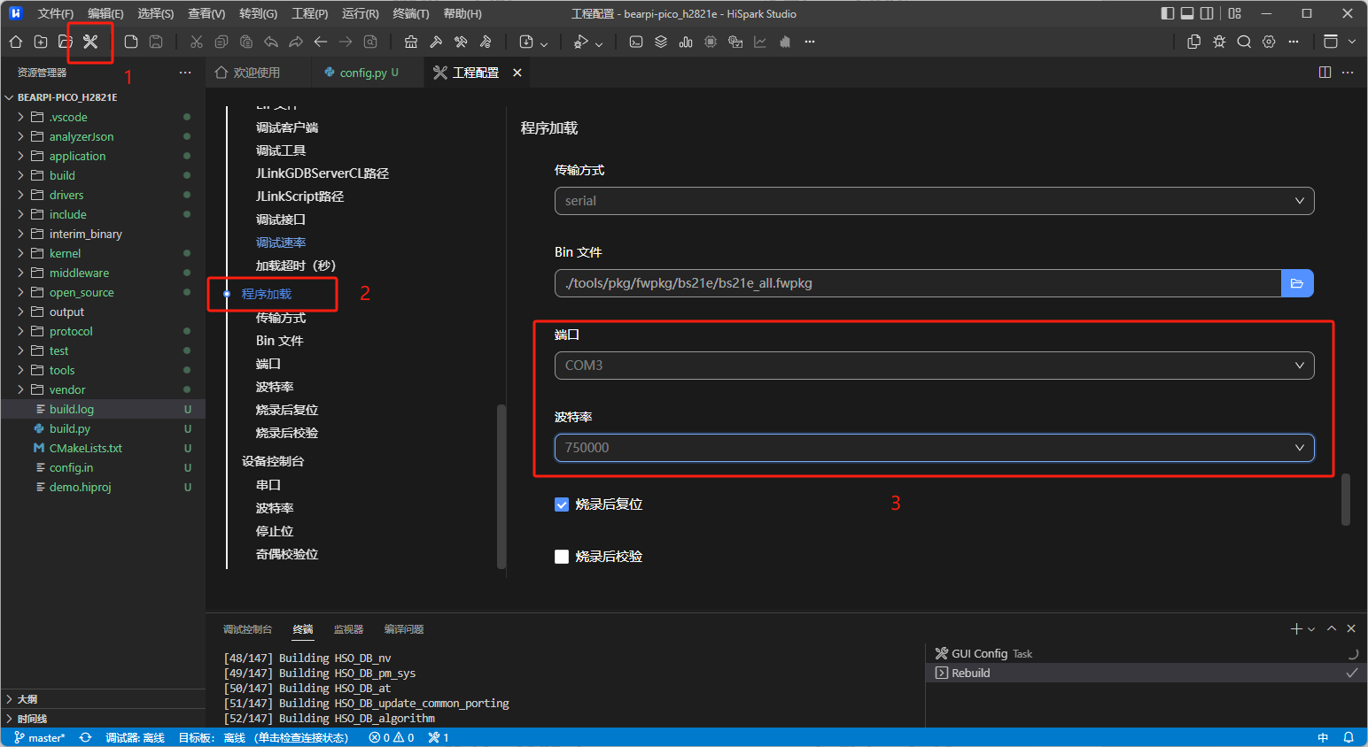
Task: Click the new project icon in the toolbar
Action: click(41, 42)
